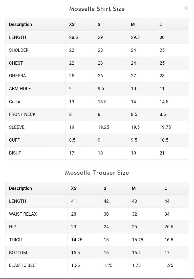194x279 pixels.
Task: Click the WAIST RELAX row label
Action: [x=23, y=214]
